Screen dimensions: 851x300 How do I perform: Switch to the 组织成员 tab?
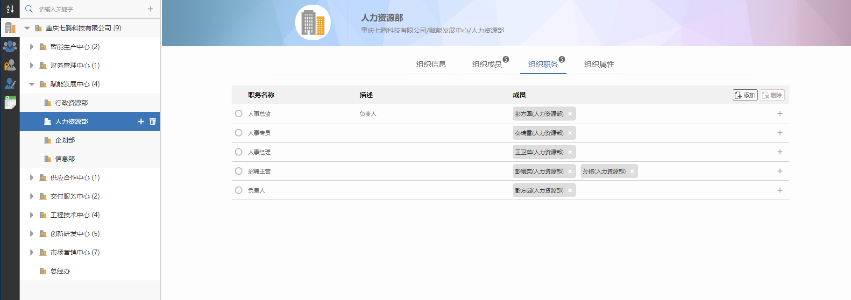pos(487,64)
